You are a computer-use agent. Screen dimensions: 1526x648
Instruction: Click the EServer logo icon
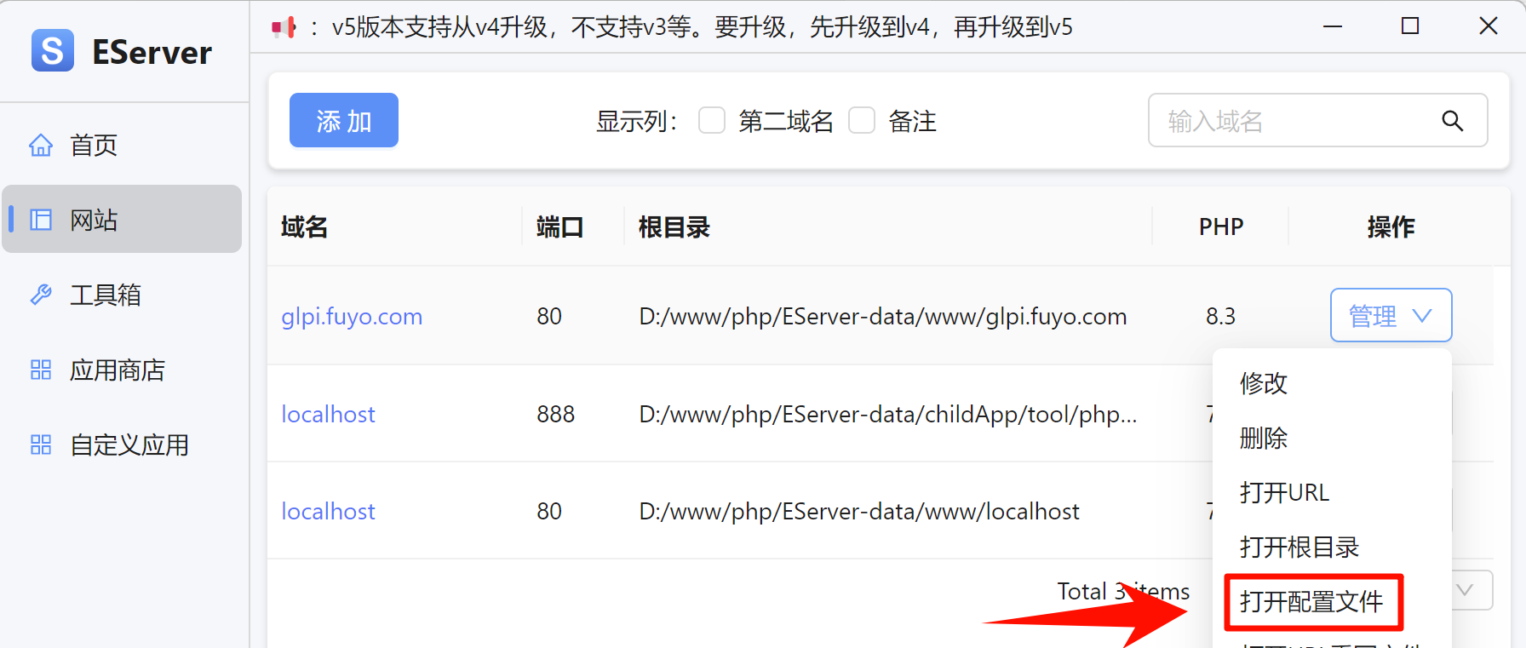click(53, 51)
